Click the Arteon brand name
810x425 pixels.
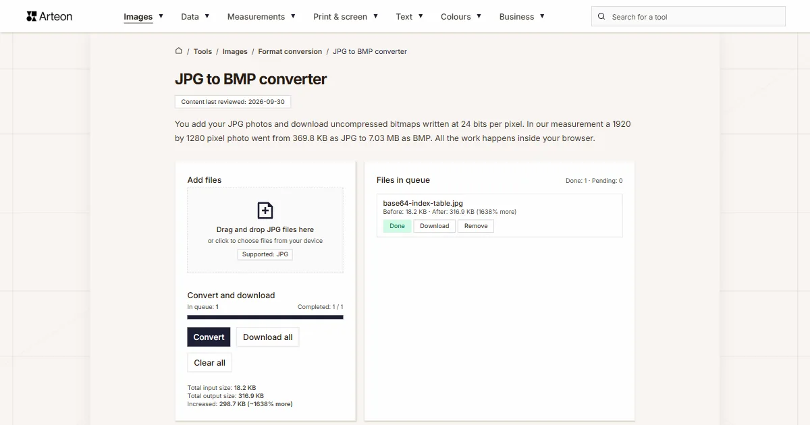click(x=56, y=16)
